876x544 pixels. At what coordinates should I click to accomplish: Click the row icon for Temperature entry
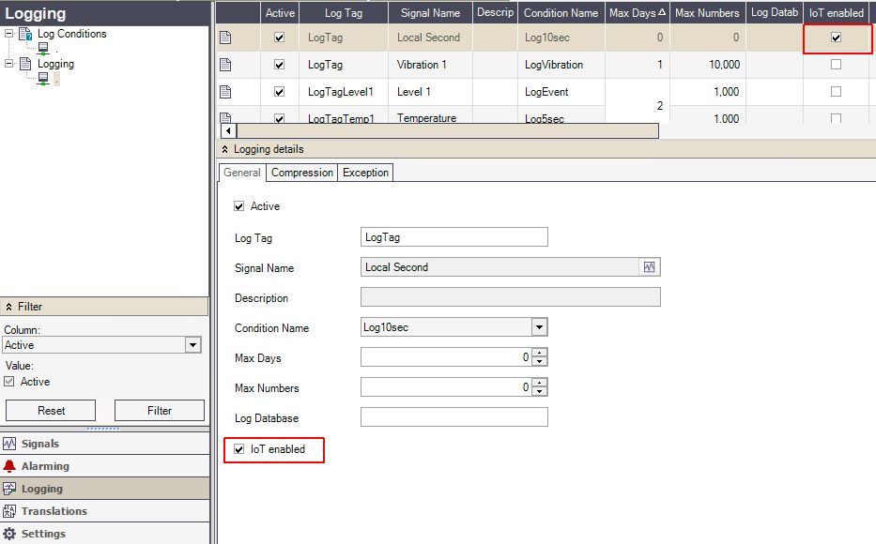tap(225, 117)
